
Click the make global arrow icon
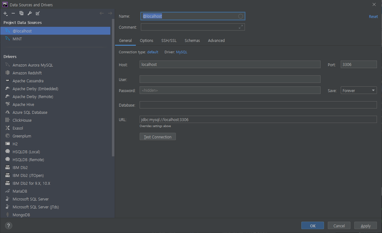(38, 13)
